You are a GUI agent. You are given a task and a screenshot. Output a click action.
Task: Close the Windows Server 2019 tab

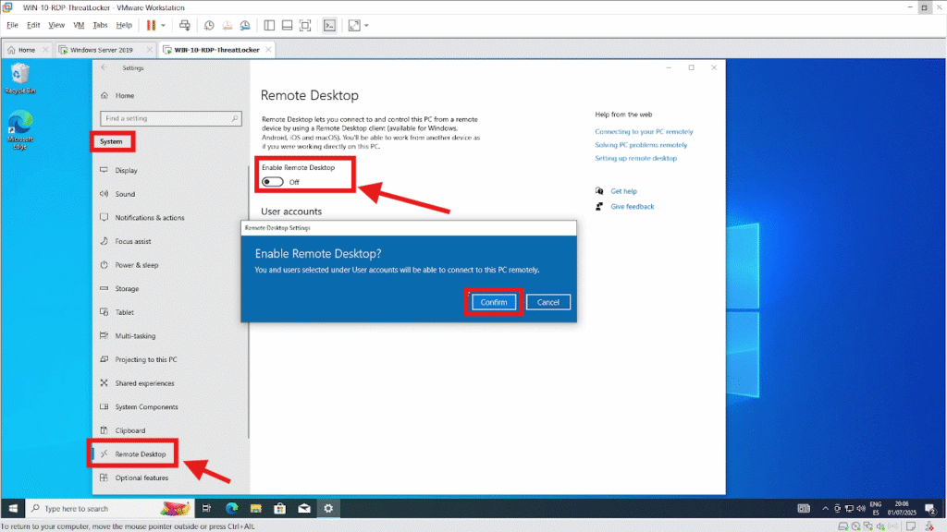pyautogui.click(x=149, y=50)
